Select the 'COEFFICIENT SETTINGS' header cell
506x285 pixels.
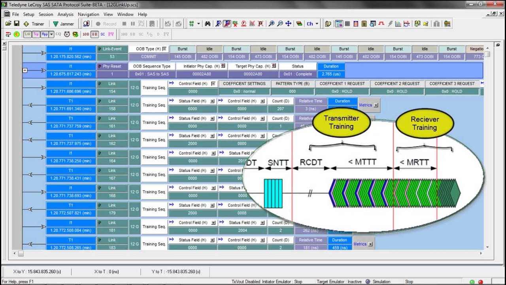click(x=245, y=84)
